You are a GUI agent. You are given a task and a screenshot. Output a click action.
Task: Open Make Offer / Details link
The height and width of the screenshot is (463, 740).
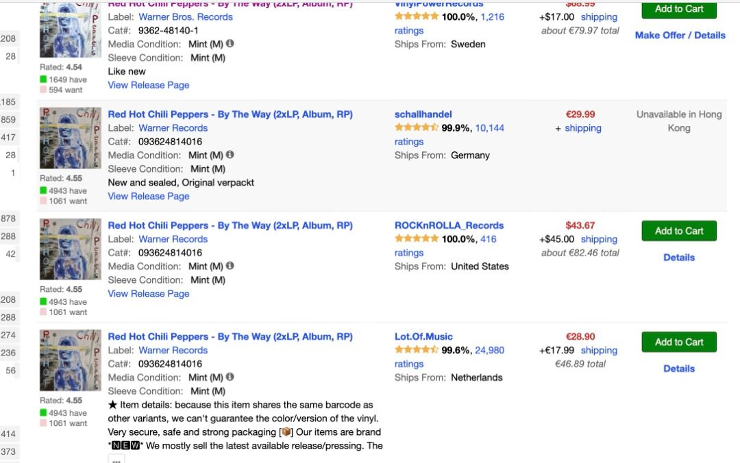click(x=680, y=36)
